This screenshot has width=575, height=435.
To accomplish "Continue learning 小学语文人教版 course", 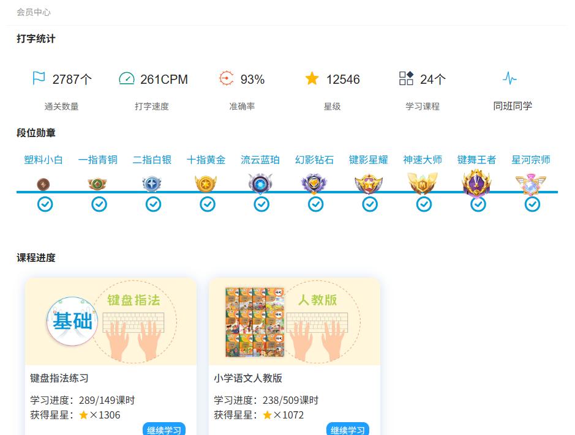I will click(x=348, y=429).
